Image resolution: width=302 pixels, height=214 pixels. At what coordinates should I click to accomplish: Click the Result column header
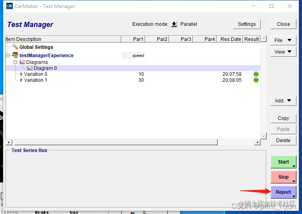252,39
